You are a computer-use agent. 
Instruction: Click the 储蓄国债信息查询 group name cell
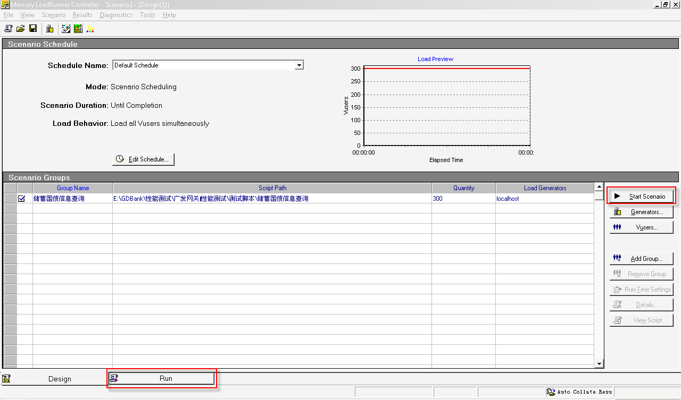coord(73,199)
